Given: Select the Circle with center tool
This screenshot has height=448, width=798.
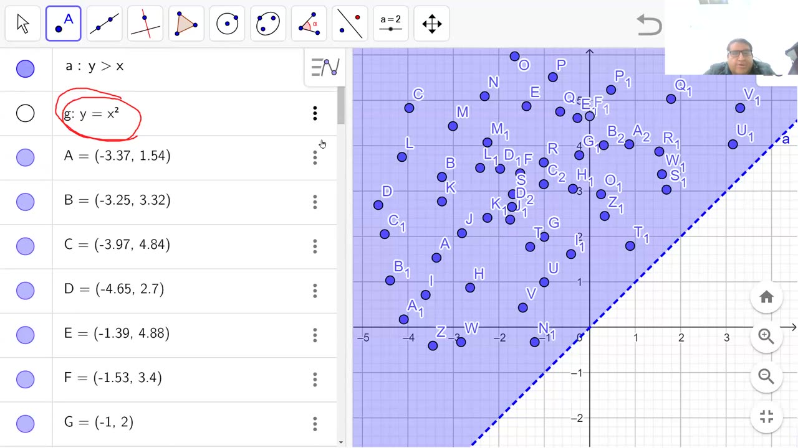Looking at the screenshot, I should pos(227,24).
